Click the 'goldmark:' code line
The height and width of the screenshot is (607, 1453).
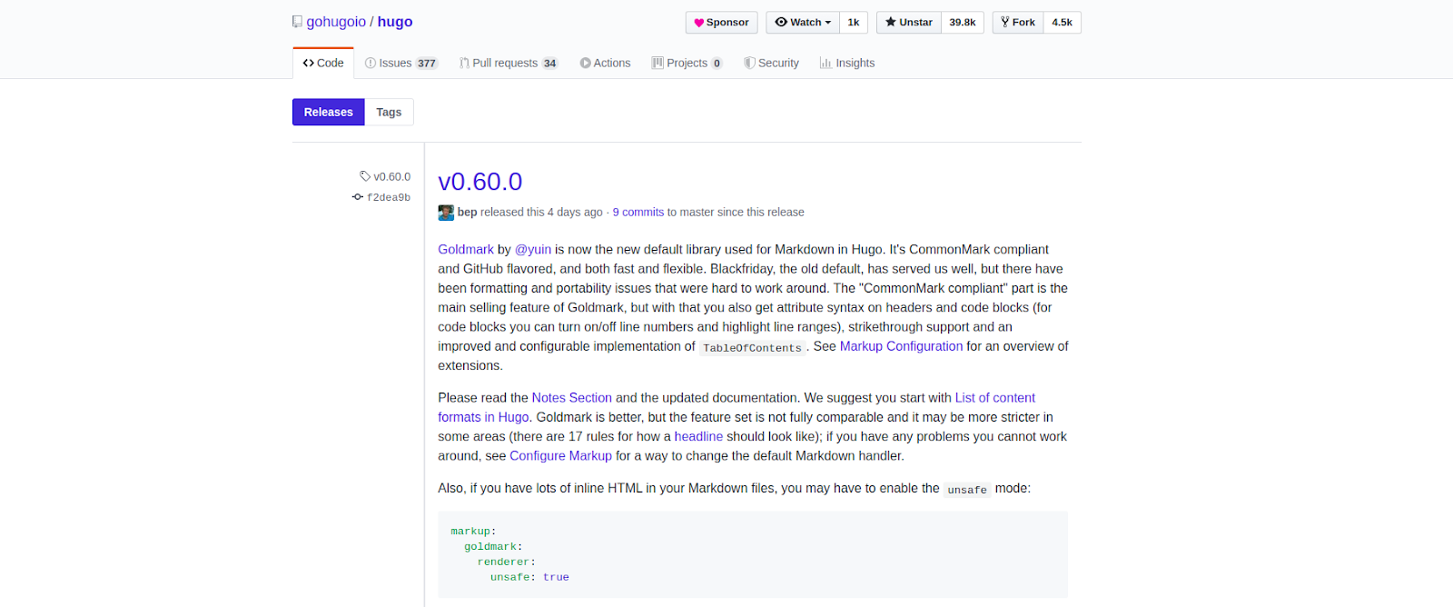(x=493, y=546)
